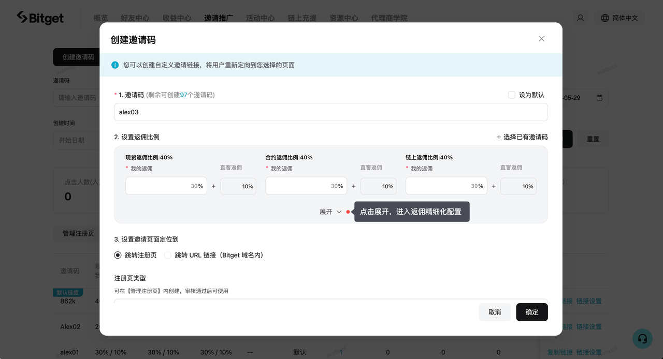This screenshot has width=663, height=359.
Task: Close the 创建邀请码 dialog with X icon
Action: (x=541, y=39)
